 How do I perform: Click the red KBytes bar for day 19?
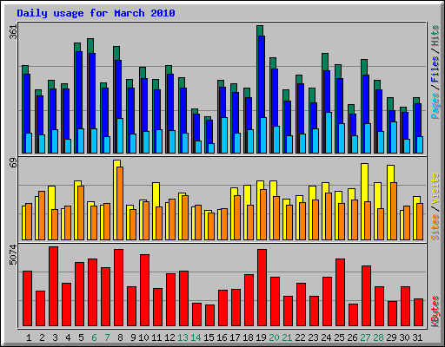pos(262,288)
